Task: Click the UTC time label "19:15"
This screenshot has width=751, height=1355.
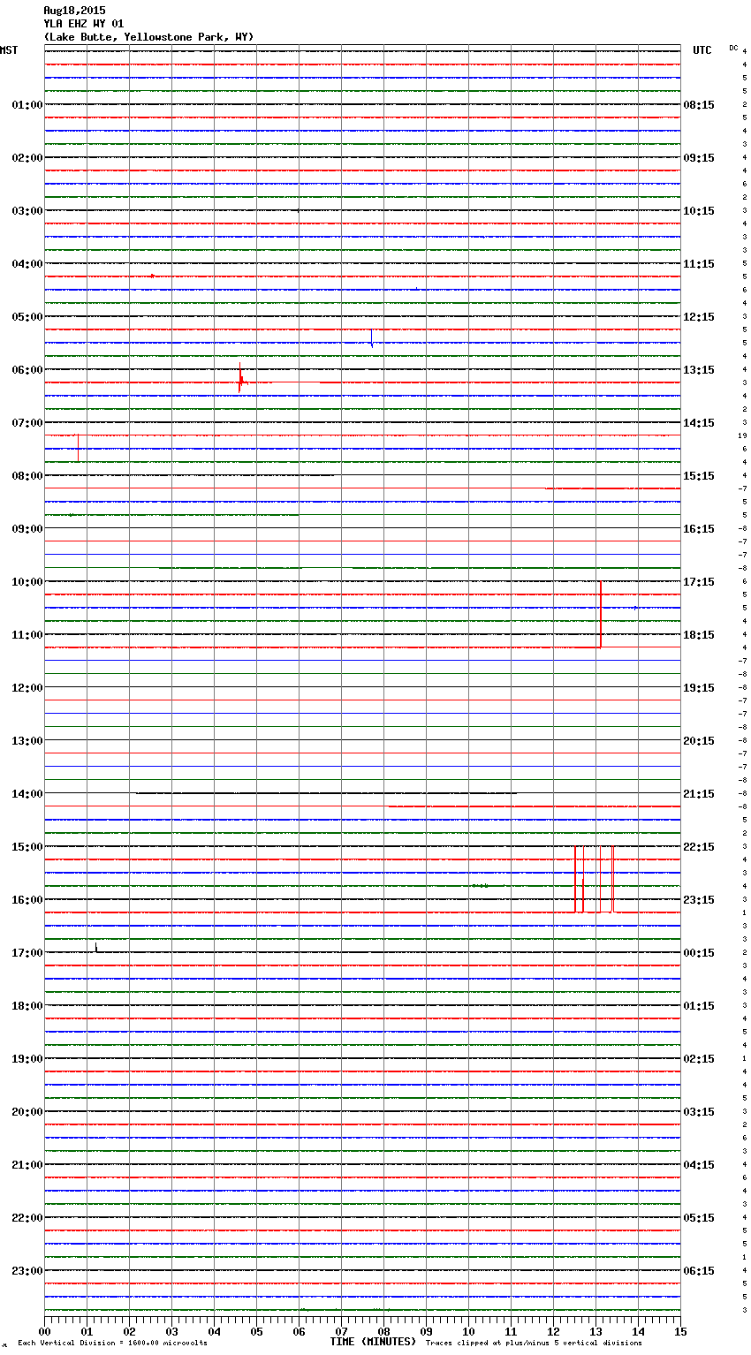Action: (699, 688)
